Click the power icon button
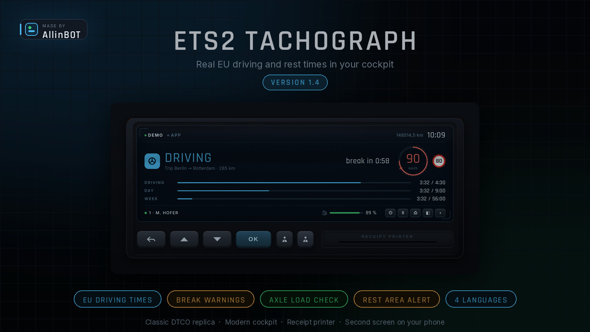590x332 pixels. pyautogui.click(x=391, y=213)
